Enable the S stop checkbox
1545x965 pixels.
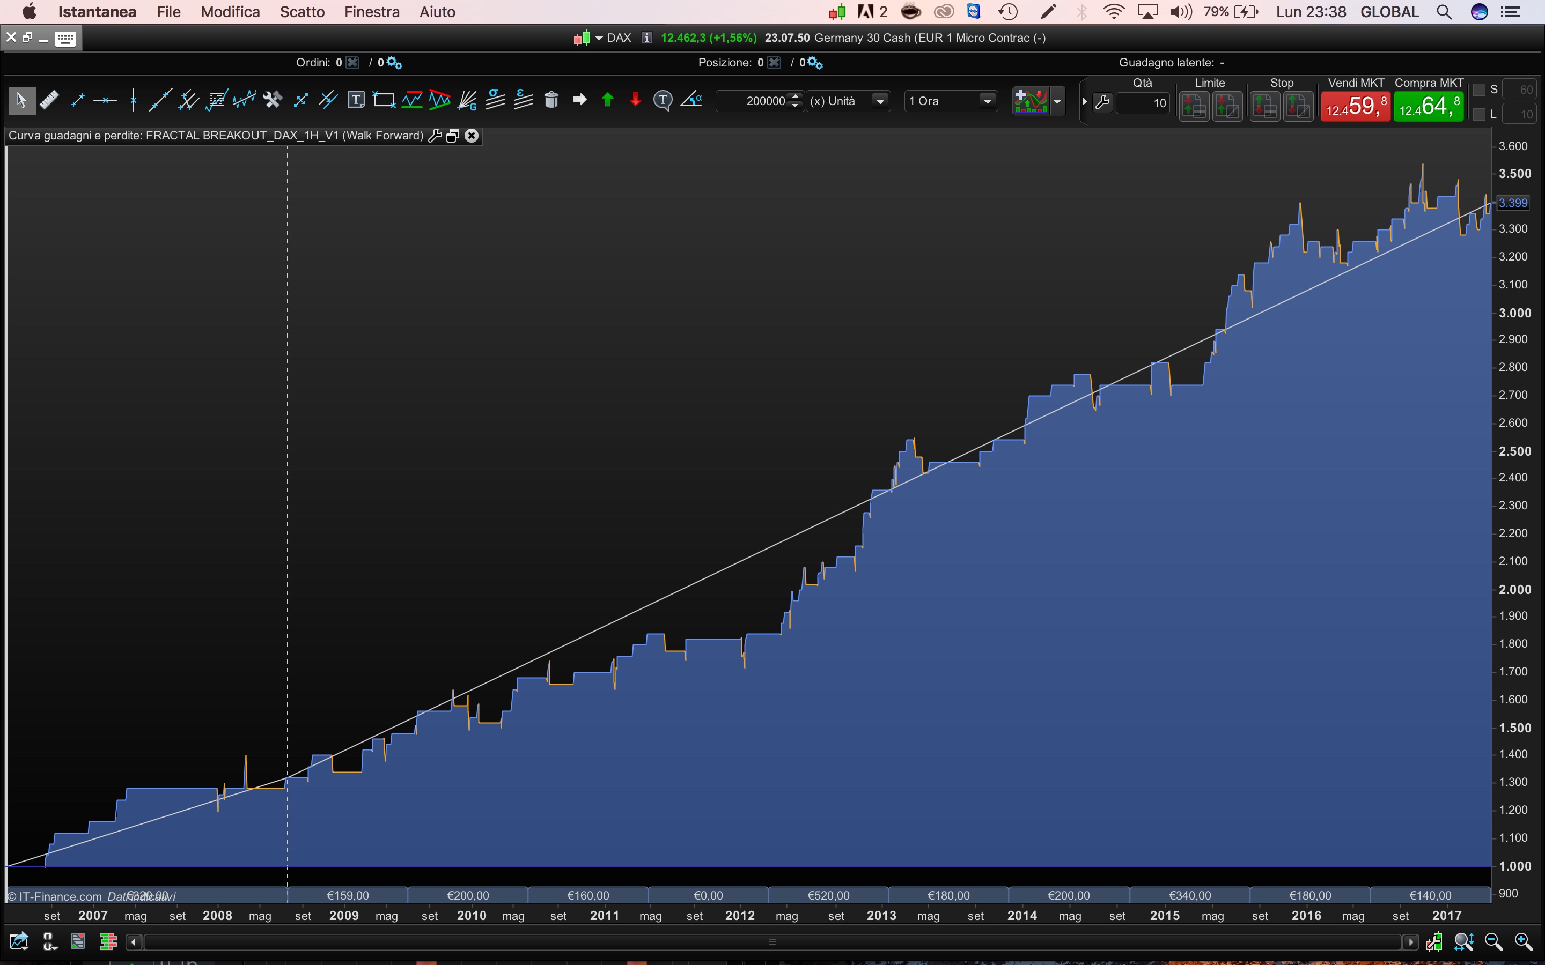click(1479, 90)
